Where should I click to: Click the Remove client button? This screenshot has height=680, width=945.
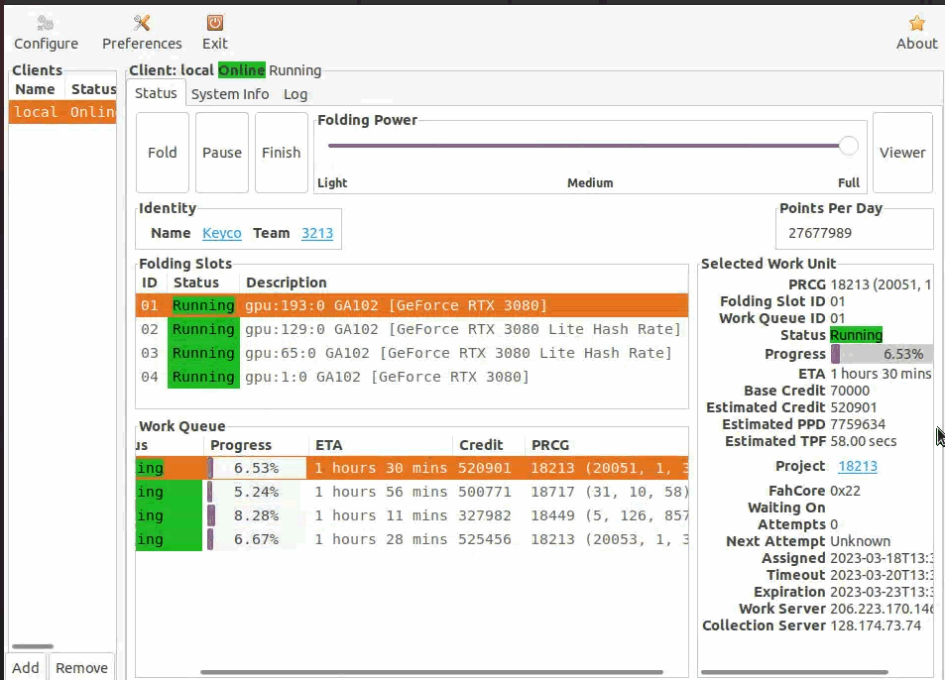(x=81, y=667)
